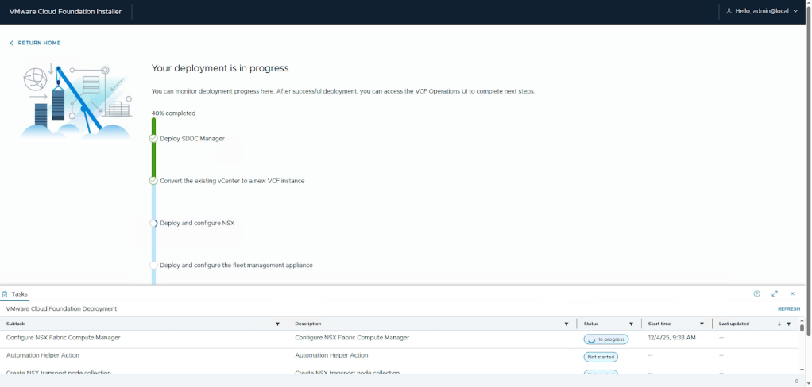This screenshot has height=387, width=812.
Task: Click the 40% completed progress text
Action: point(173,113)
